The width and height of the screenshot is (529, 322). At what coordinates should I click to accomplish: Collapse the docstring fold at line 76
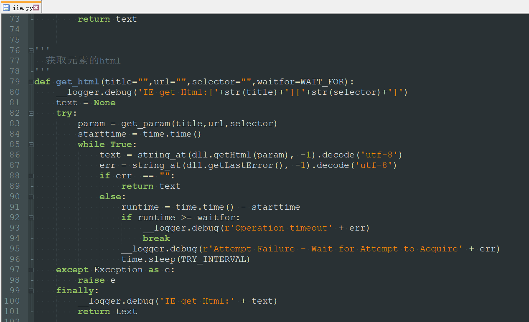point(31,51)
